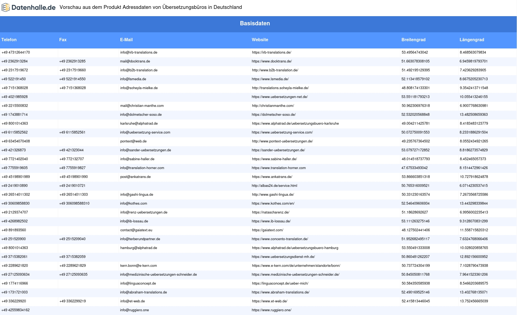Select email info@lsmedia.de
This screenshot has height=315, width=517.
pyautogui.click(x=133, y=79)
